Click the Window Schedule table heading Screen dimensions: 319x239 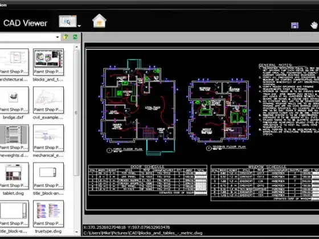[267, 167]
